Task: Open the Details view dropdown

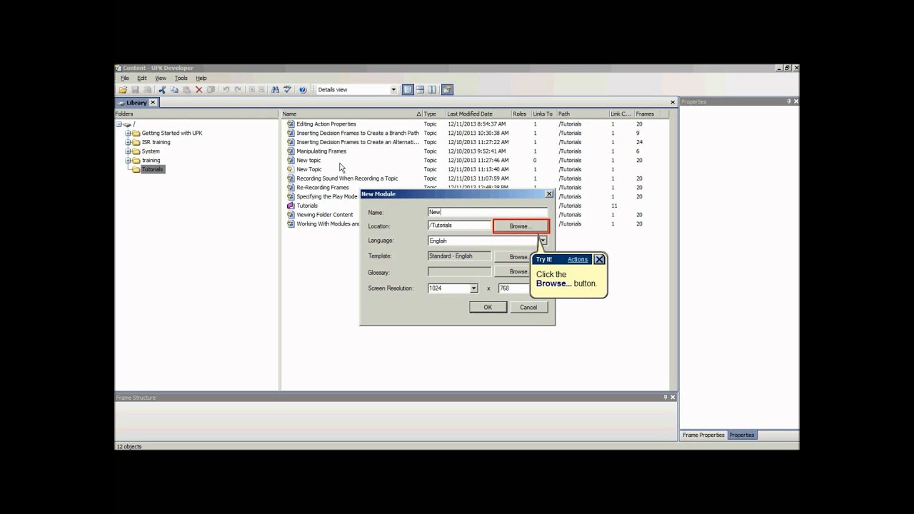Action: tap(393, 90)
